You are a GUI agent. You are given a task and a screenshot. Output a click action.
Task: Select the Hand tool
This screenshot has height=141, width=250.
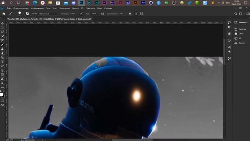tap(2, 79)
